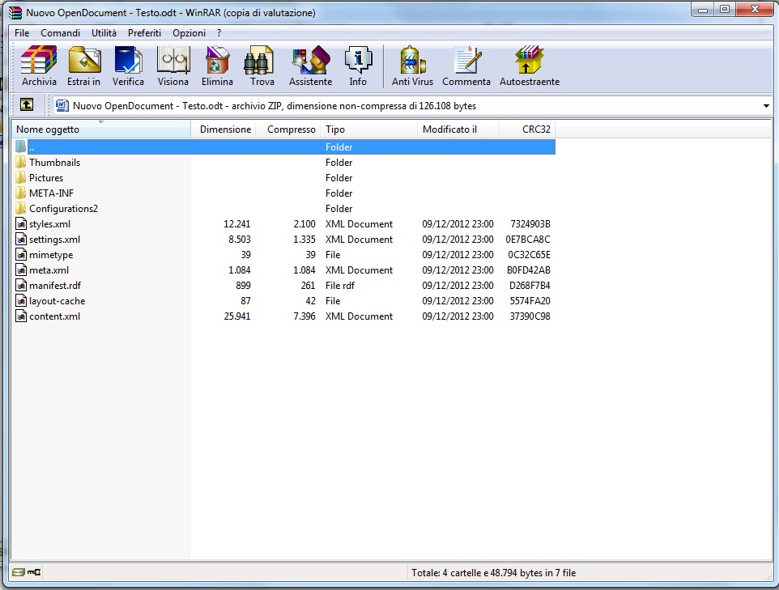Image resolution: width=779 pixels, height=590 pixels.
Task: Click the manifest.rdf file icon
Action: pos(21,286)
